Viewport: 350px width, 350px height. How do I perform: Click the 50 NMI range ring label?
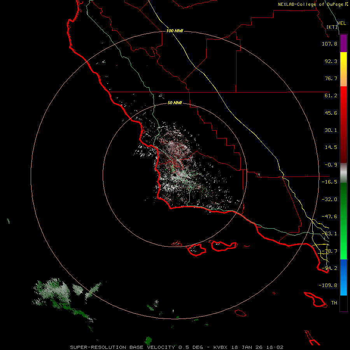click(x=175, y=103)
